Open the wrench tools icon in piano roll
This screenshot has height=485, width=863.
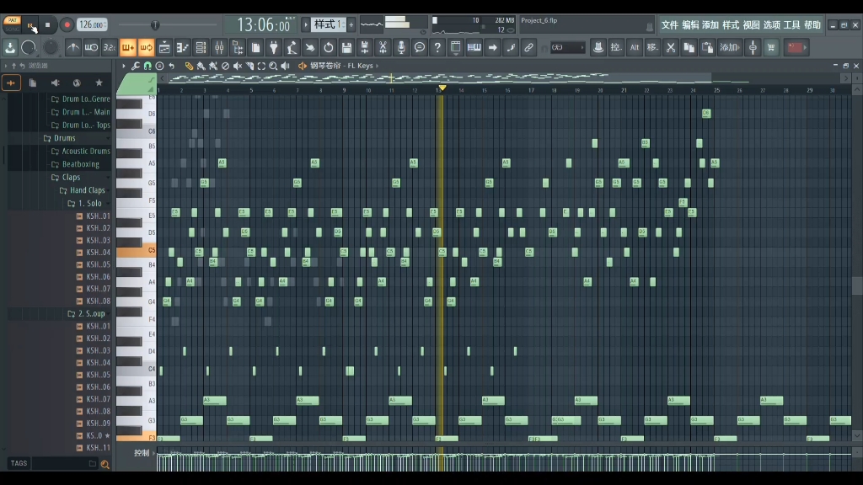point(136,66)
